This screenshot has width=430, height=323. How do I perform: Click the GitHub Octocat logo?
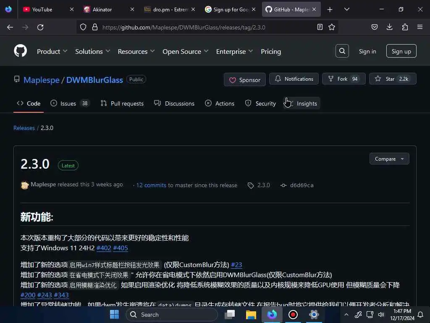(20, 51)
